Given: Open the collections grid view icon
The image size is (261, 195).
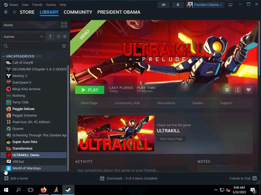Looking at the screenshot, I should [x=64, y=25].
